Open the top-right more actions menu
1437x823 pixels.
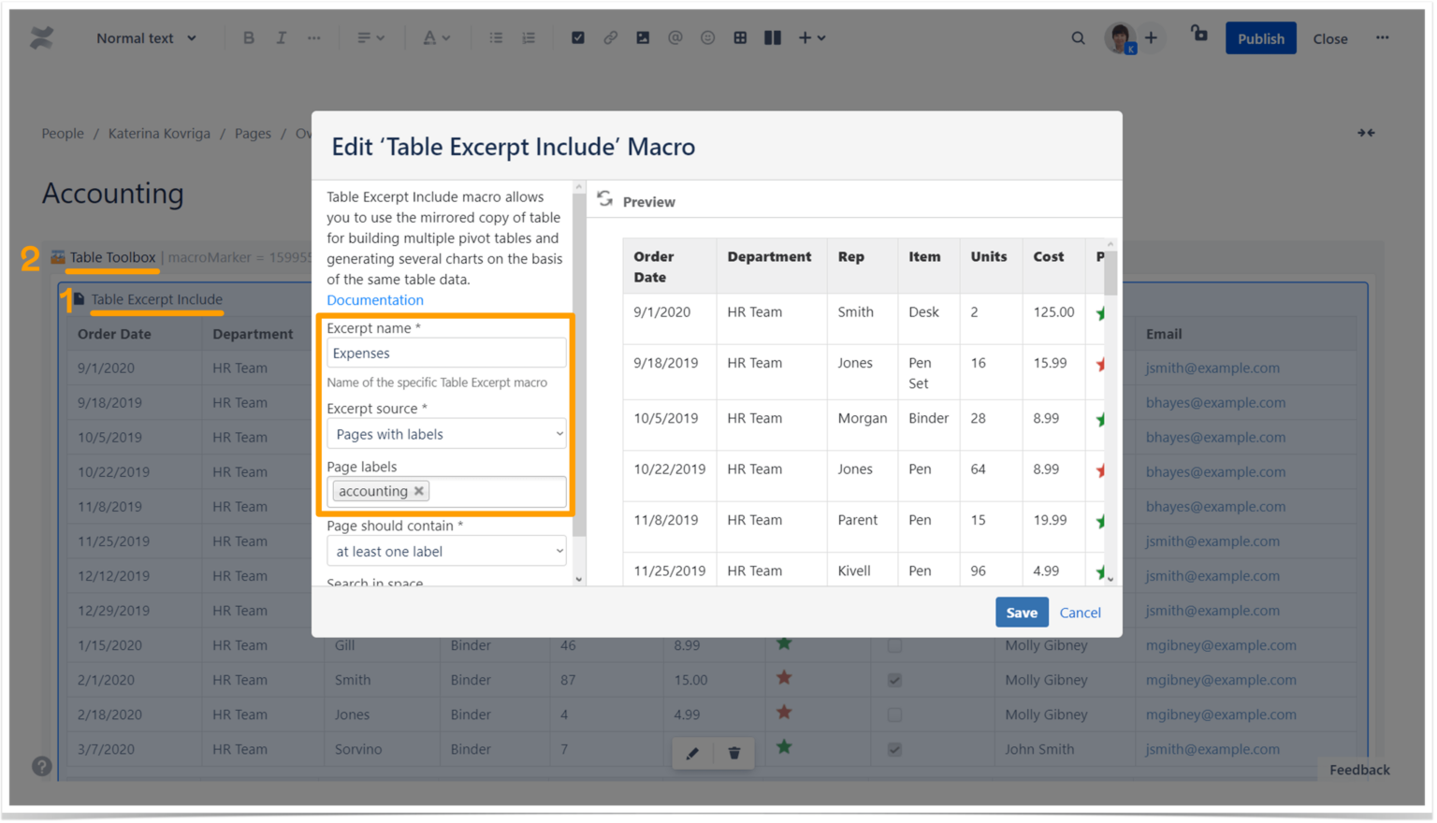point(1382,37)
